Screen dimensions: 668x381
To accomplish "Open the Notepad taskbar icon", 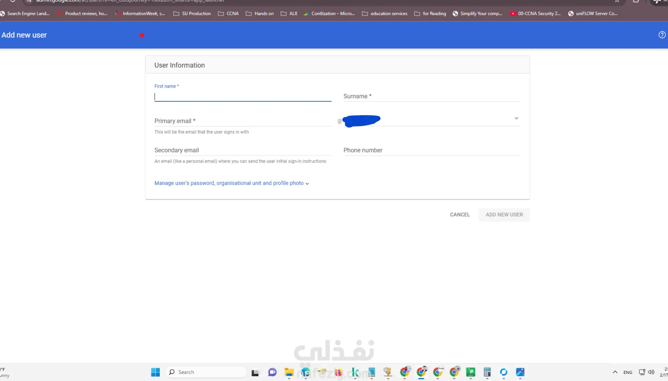I will (x=372, y=372).
